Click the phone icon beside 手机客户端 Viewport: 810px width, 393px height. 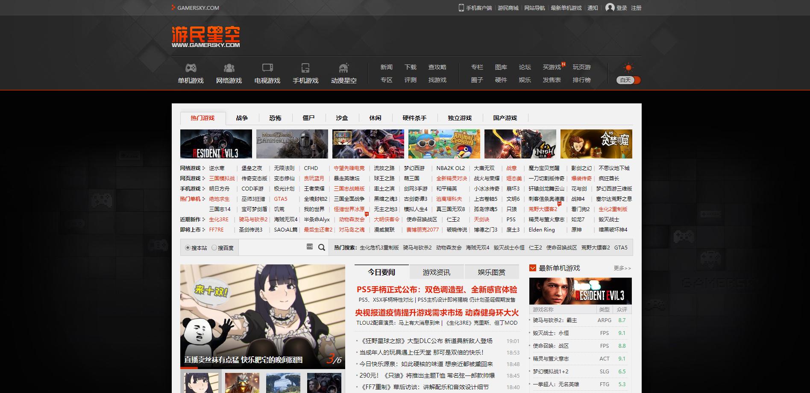[461, 8]
